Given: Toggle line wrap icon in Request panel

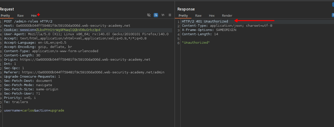Looking at the screenshot, I should pyautogui.click(x=156, y=15).
